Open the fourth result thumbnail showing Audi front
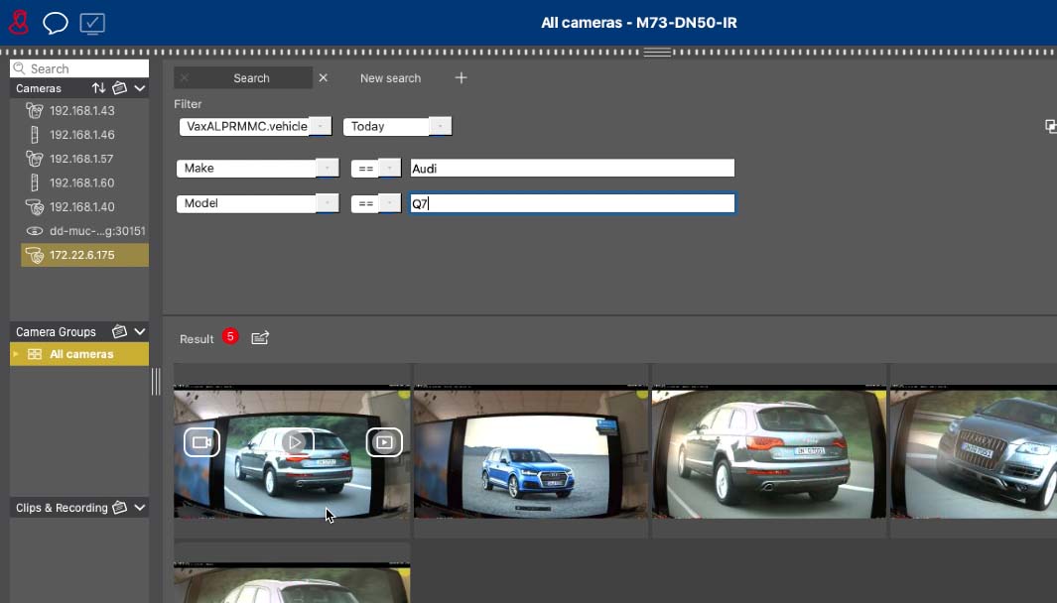The width and height of the screenshot is (1057, 603). [974, 451]
